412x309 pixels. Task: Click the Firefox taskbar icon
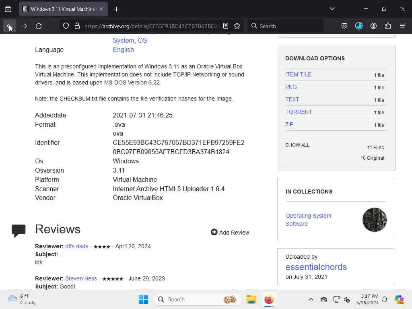[269, 299]
